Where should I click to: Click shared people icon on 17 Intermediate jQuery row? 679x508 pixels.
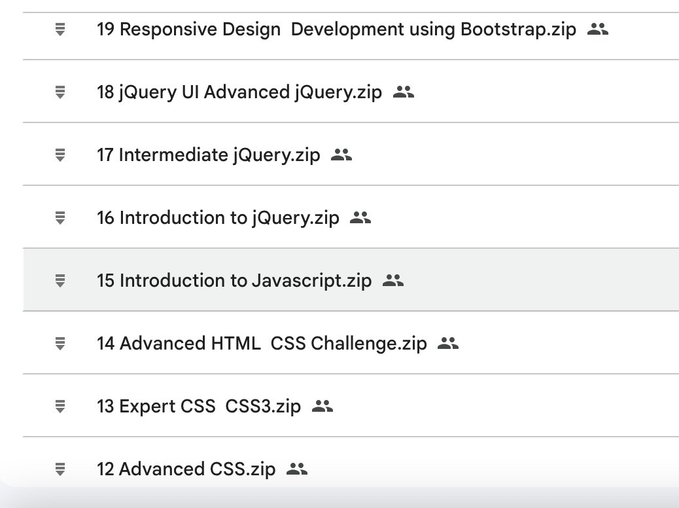point(341,154)
